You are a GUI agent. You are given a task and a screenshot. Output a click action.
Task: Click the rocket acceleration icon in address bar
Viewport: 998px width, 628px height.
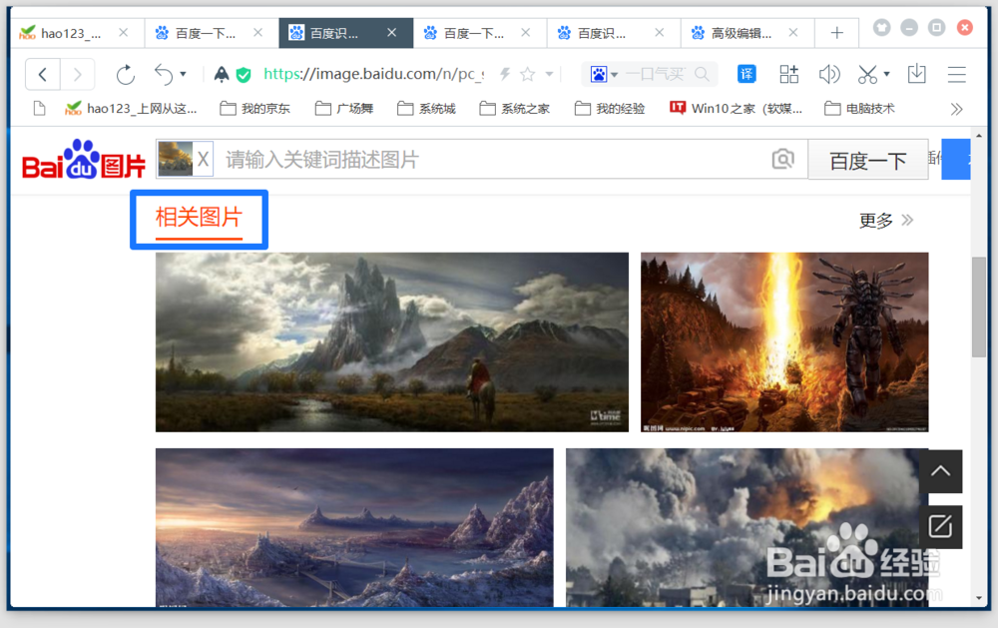pyautogui.click(x=221, y=75)
